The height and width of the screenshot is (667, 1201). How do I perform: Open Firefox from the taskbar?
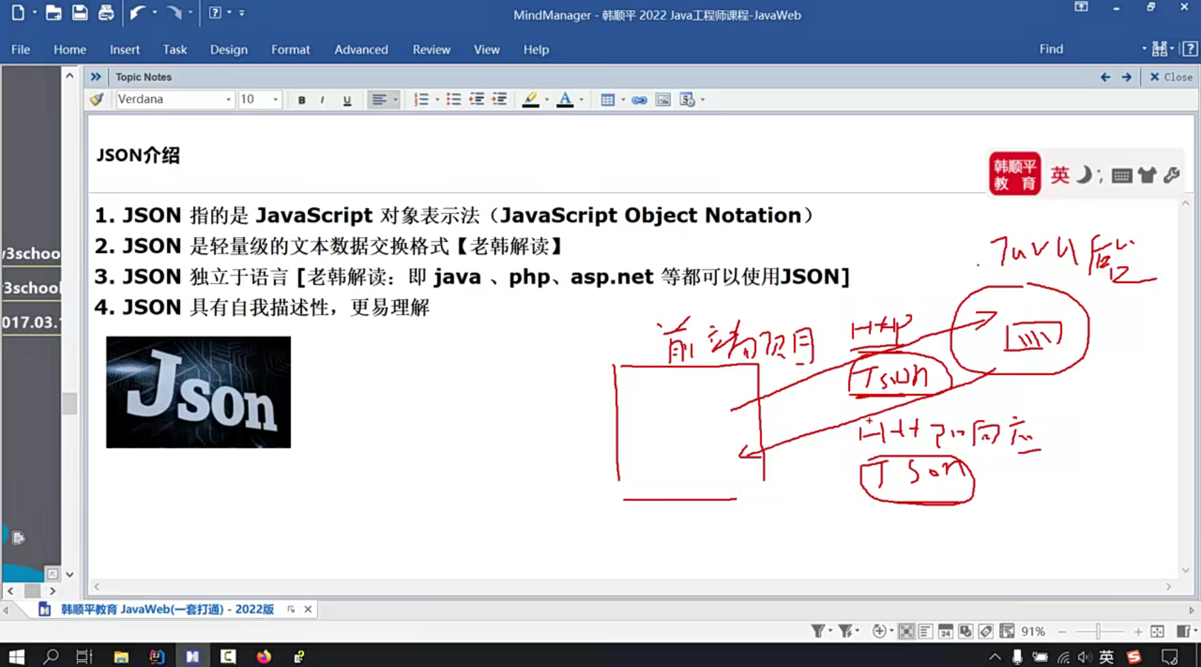[x=263, y=656]
